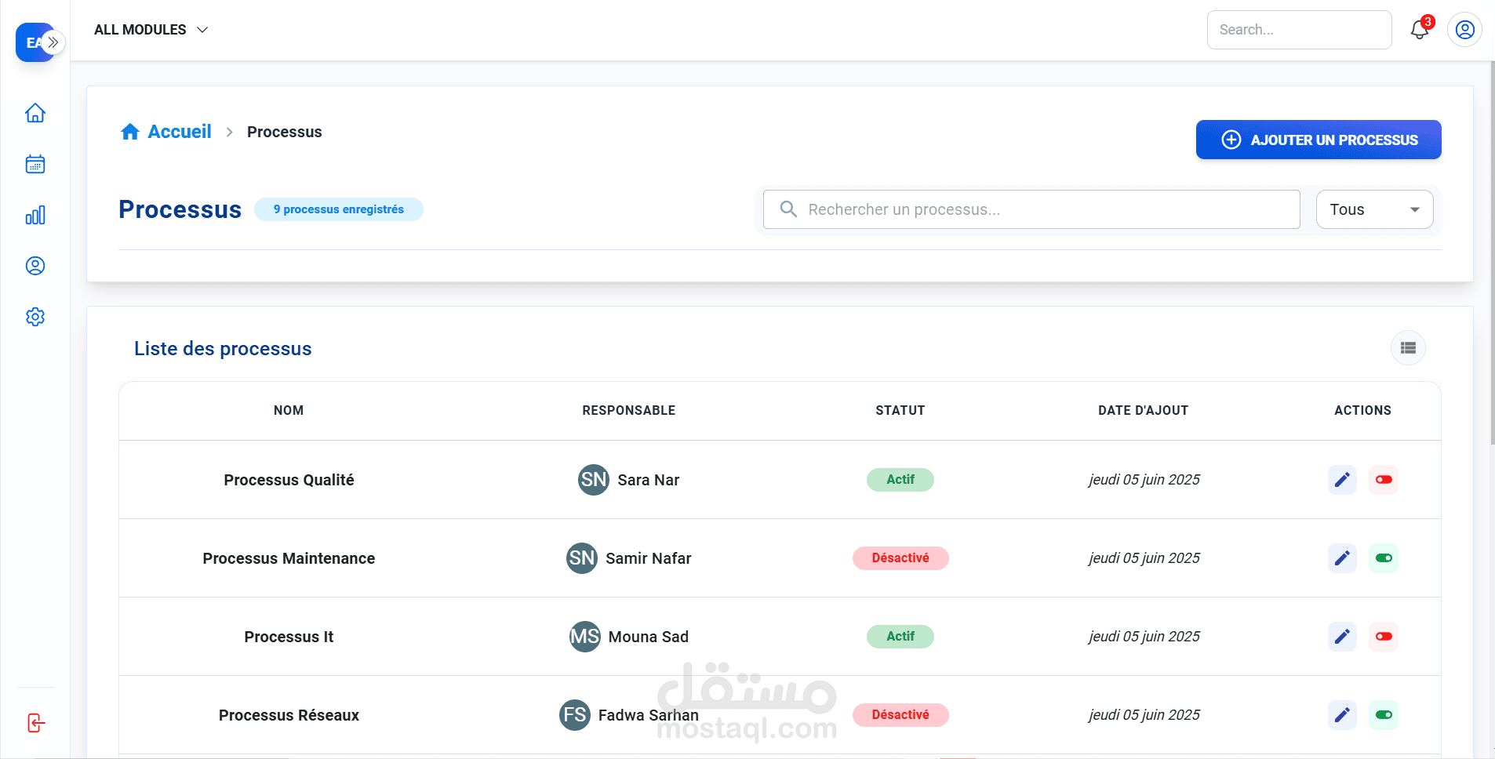Click the Actif badge of Processus It
Image resolution: width=1495 pixels, height=759 pixels.
pos(900,637)
